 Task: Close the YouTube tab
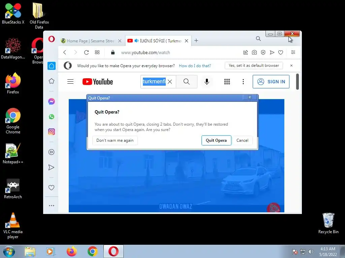(186, 41)
